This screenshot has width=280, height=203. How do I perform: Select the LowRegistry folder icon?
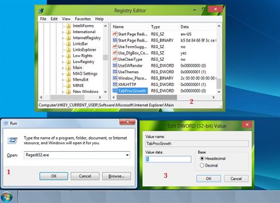(x=68, y=62)
